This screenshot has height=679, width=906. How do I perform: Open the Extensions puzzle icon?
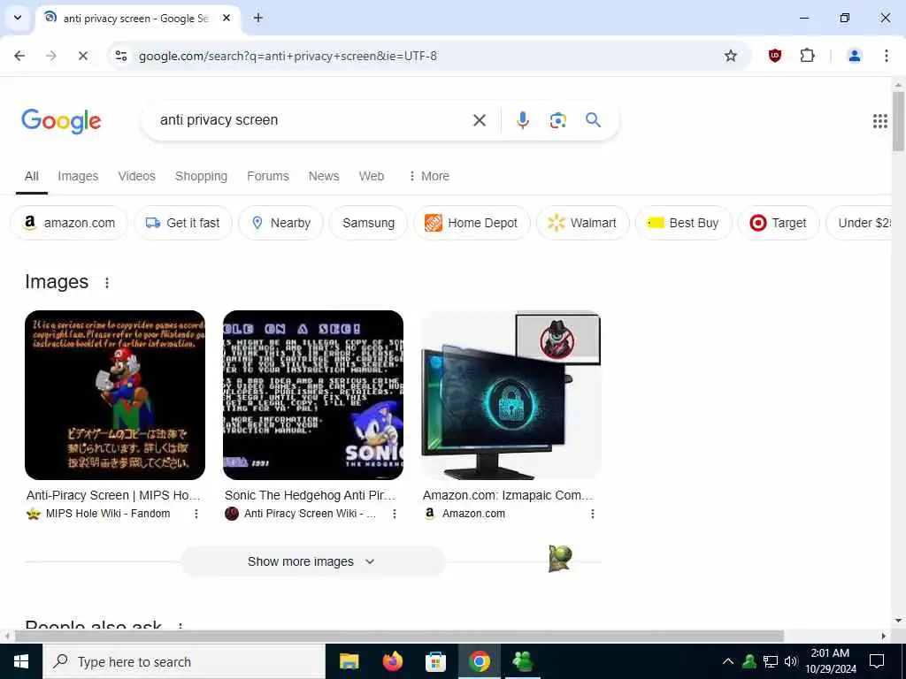pos(807,56)
